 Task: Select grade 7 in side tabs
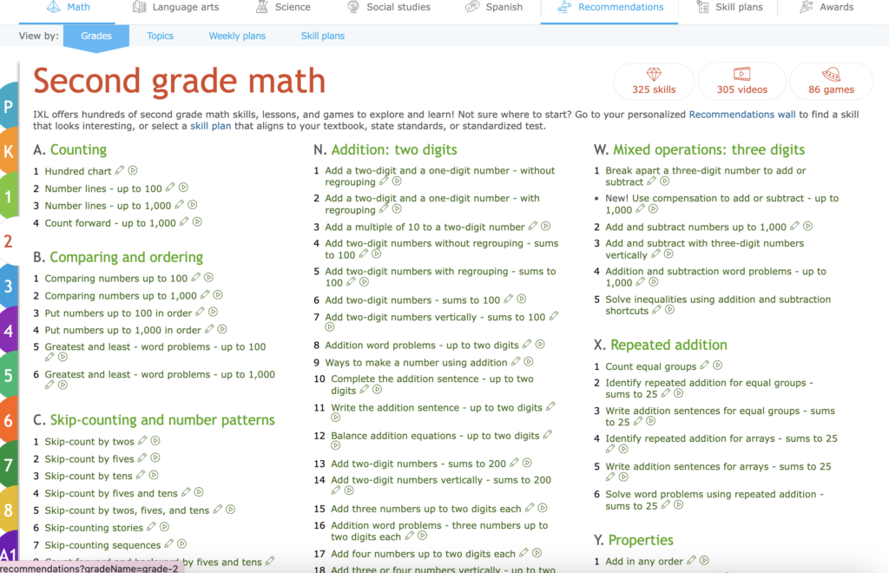9,465
